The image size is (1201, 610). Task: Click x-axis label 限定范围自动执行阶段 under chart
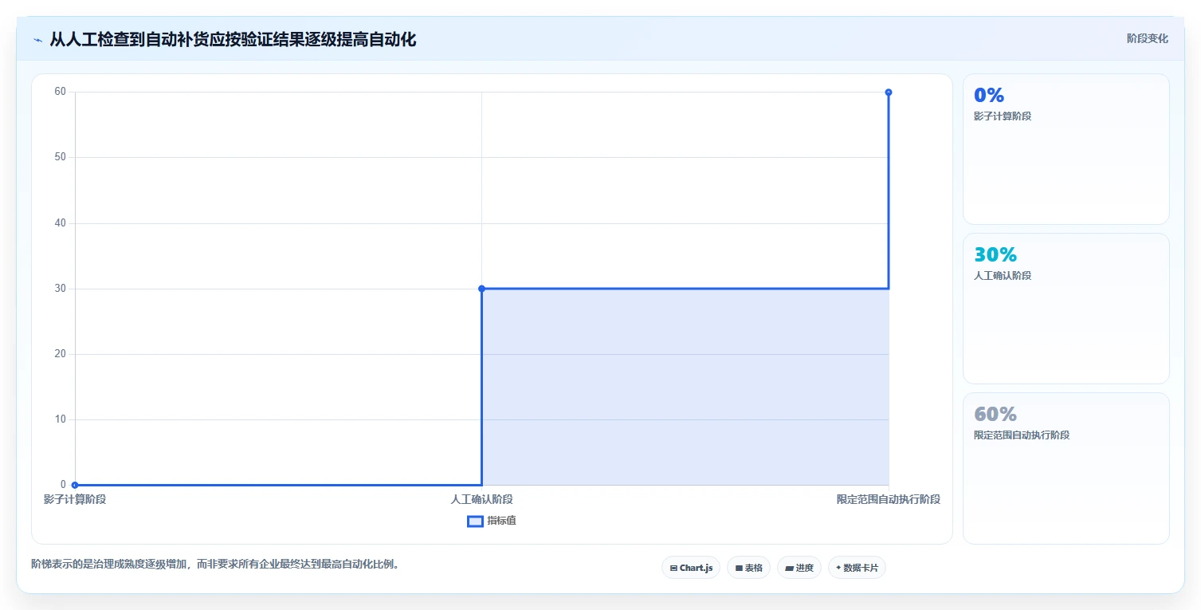pos(889,499)
